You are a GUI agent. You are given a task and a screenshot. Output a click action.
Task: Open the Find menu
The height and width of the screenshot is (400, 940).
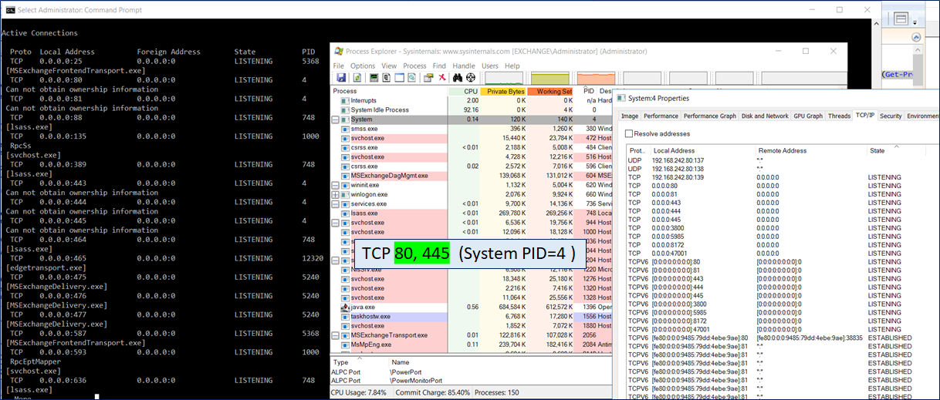438,66
